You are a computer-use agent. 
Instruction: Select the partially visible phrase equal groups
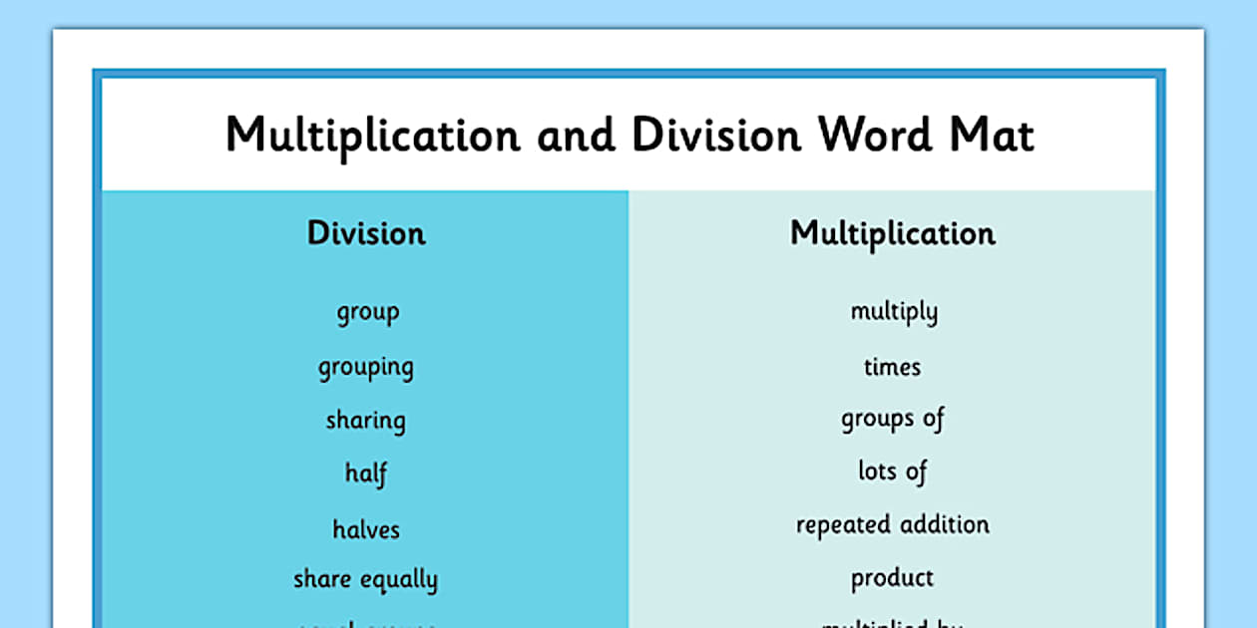(365, 621)
